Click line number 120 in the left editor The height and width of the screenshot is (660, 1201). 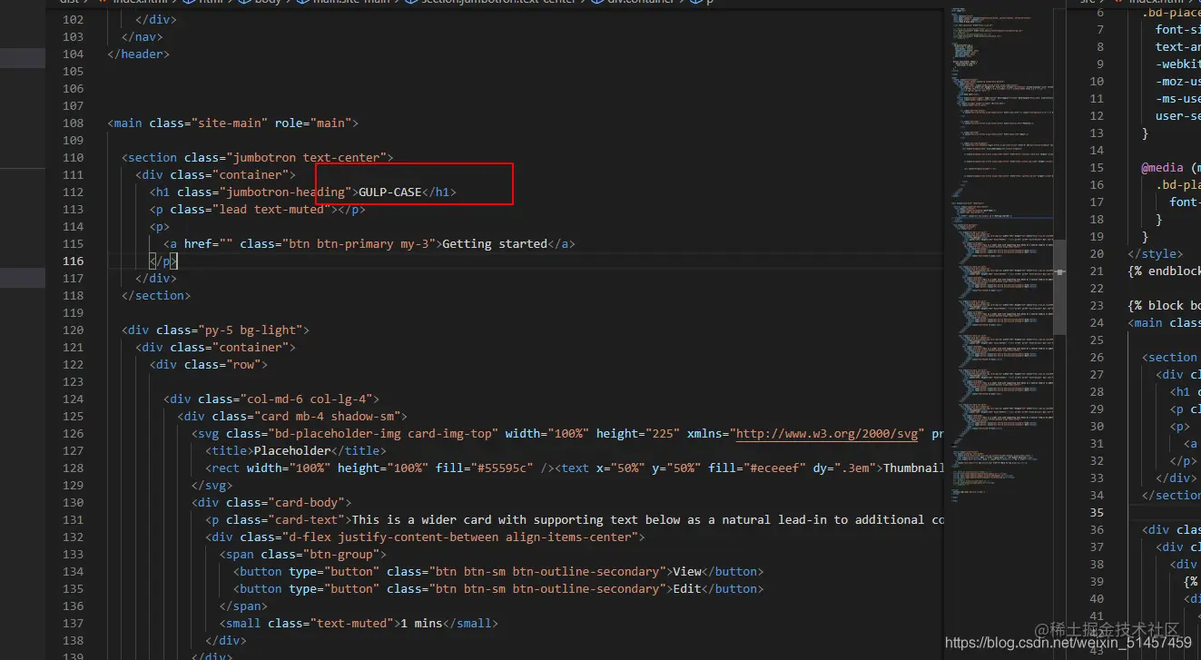click(x=73, y=330)
